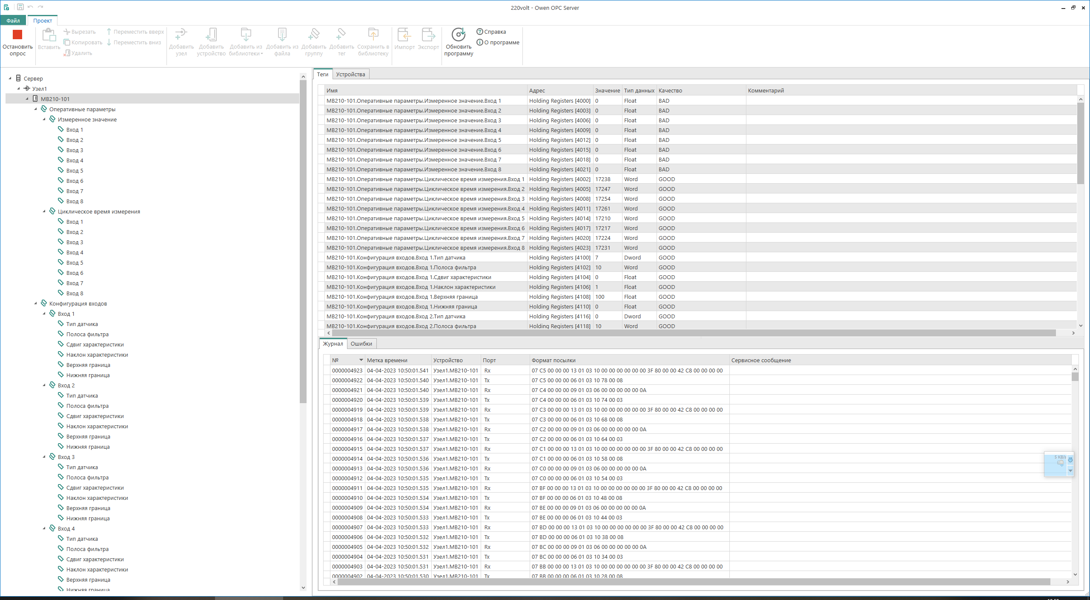The height and width of the screenshot is (600, 1090).
Task: Click the Добавить устройство toolbar icon
Action: pyautogui.click(x=211, y=35)
